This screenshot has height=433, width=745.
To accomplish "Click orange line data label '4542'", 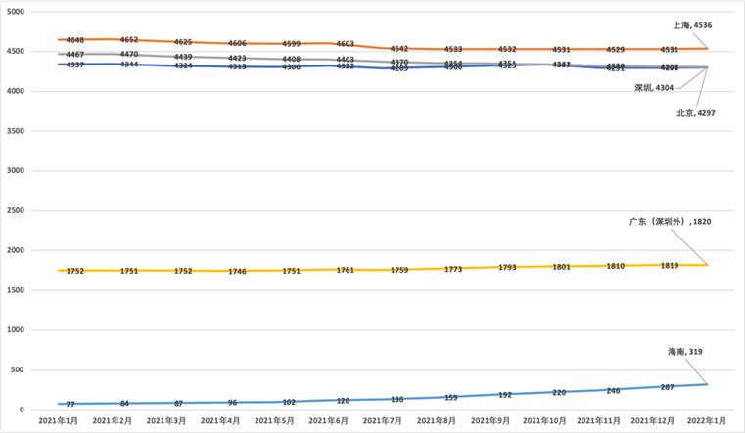I will pos(399,48).
